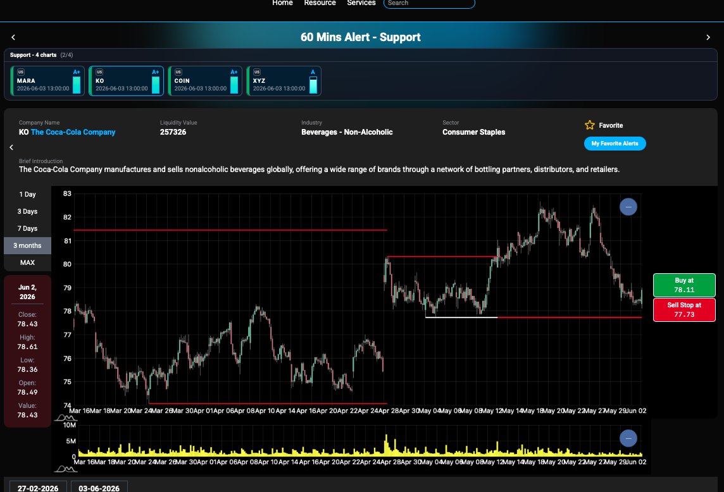Screen dimensions: 724x492
Task: Open the Resource menu
Action: (320, 3)
